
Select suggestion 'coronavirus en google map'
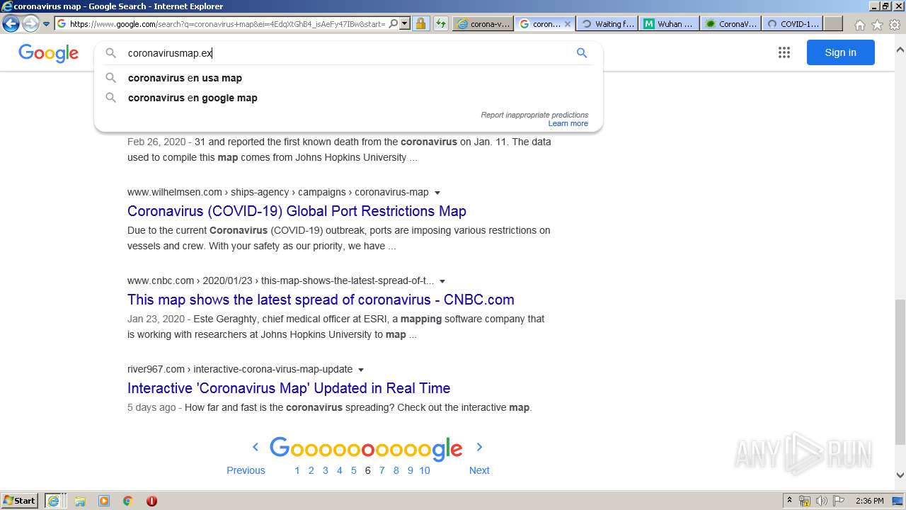pos(193,98)
